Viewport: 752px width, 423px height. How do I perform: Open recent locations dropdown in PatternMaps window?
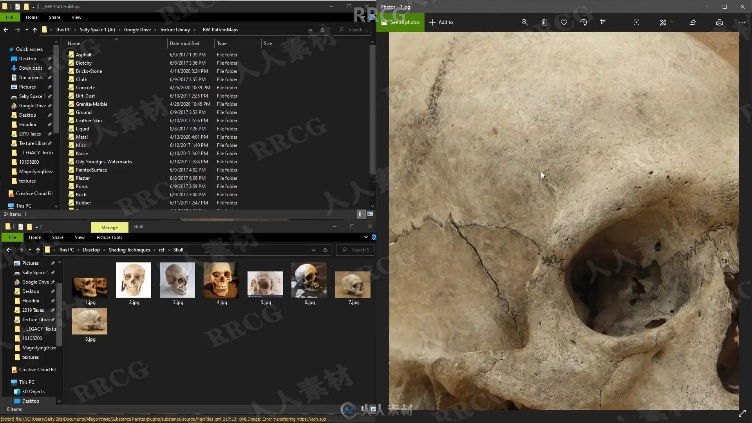(x=27, y=30)
